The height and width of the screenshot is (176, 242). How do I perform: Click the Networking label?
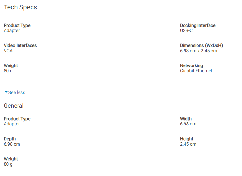191,65
